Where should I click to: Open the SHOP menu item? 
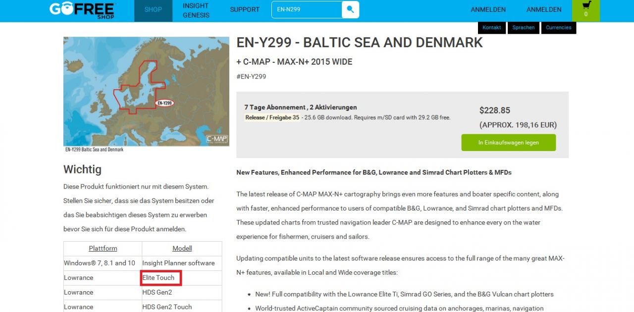(x=153, y=10)
